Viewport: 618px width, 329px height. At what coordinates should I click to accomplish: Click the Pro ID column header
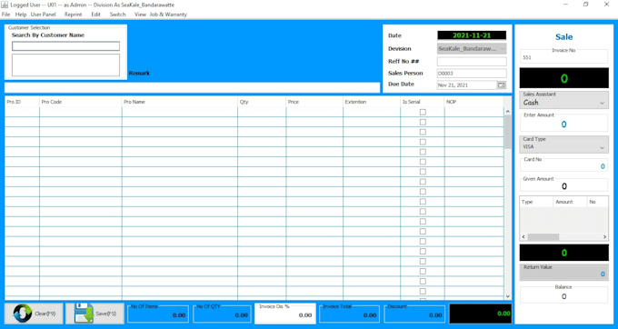22,102
